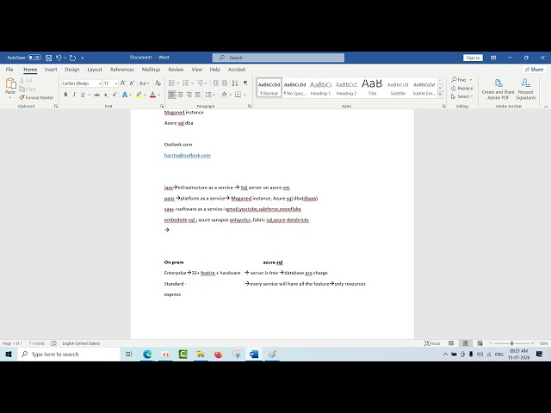Toggle bold formatting
Image resolution: width=551 pixels, height=413 pixels.
click(65, 95)
